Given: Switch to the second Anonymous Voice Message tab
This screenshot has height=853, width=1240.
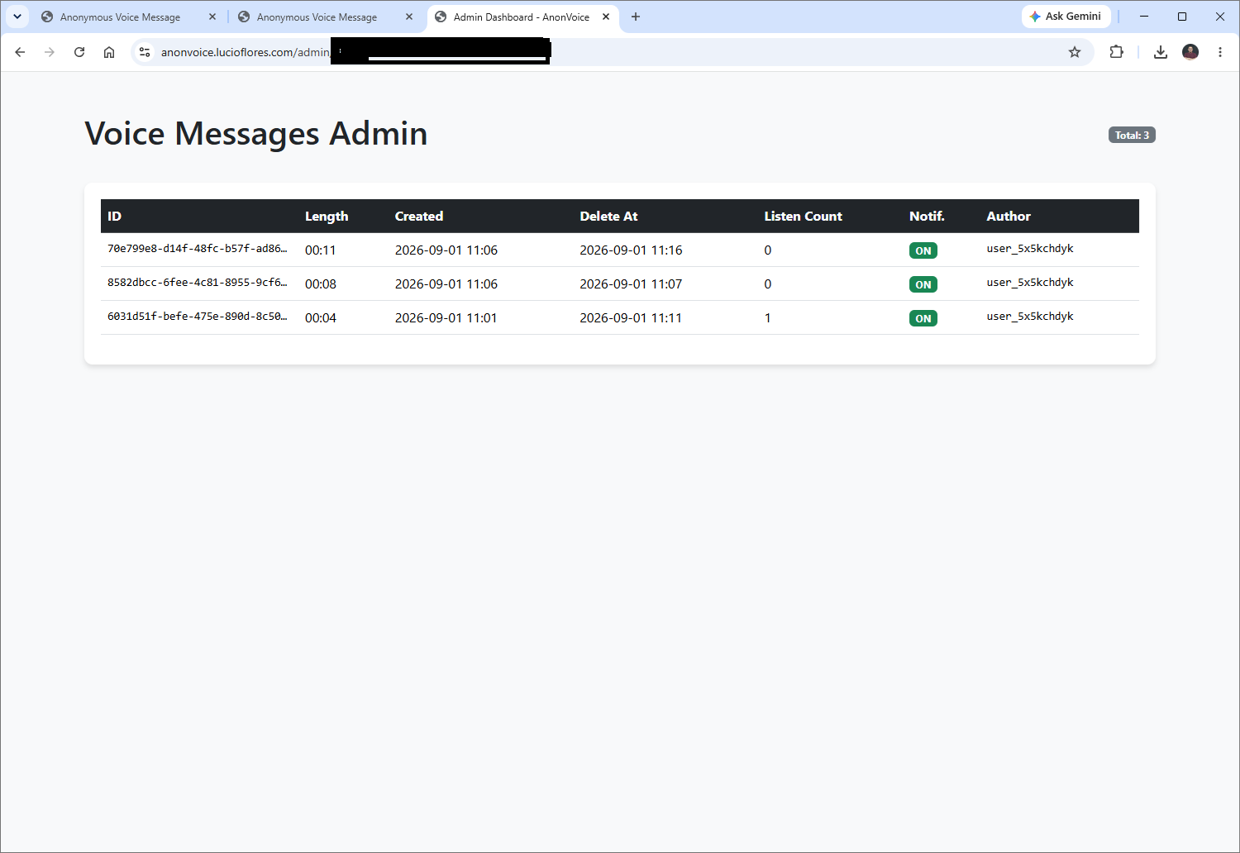Looking at the screenshot, I should point(317,17).
